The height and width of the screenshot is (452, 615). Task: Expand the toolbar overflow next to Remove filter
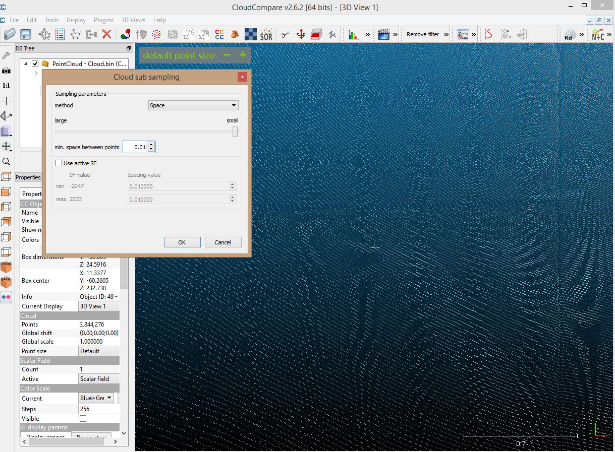[446, 34]
